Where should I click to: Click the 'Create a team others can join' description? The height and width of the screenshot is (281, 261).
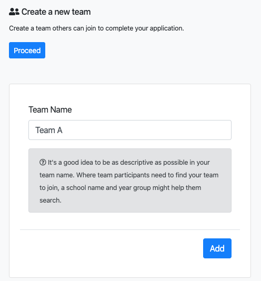(96, 28)
